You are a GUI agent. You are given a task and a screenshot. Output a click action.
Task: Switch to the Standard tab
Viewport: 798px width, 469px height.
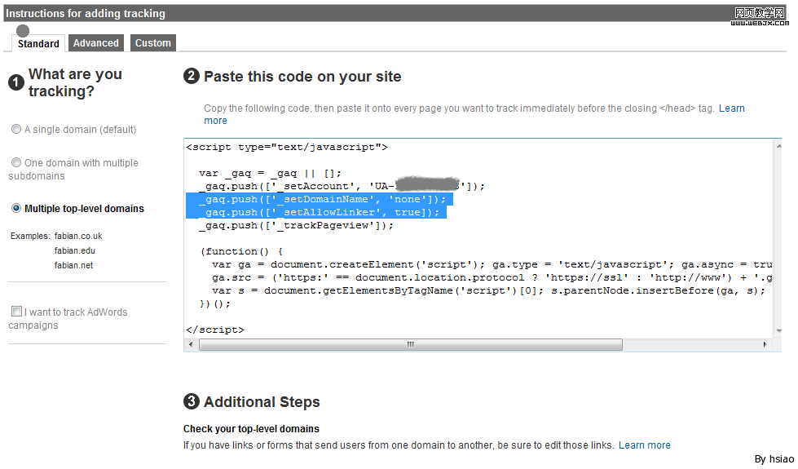coord(38,43)
